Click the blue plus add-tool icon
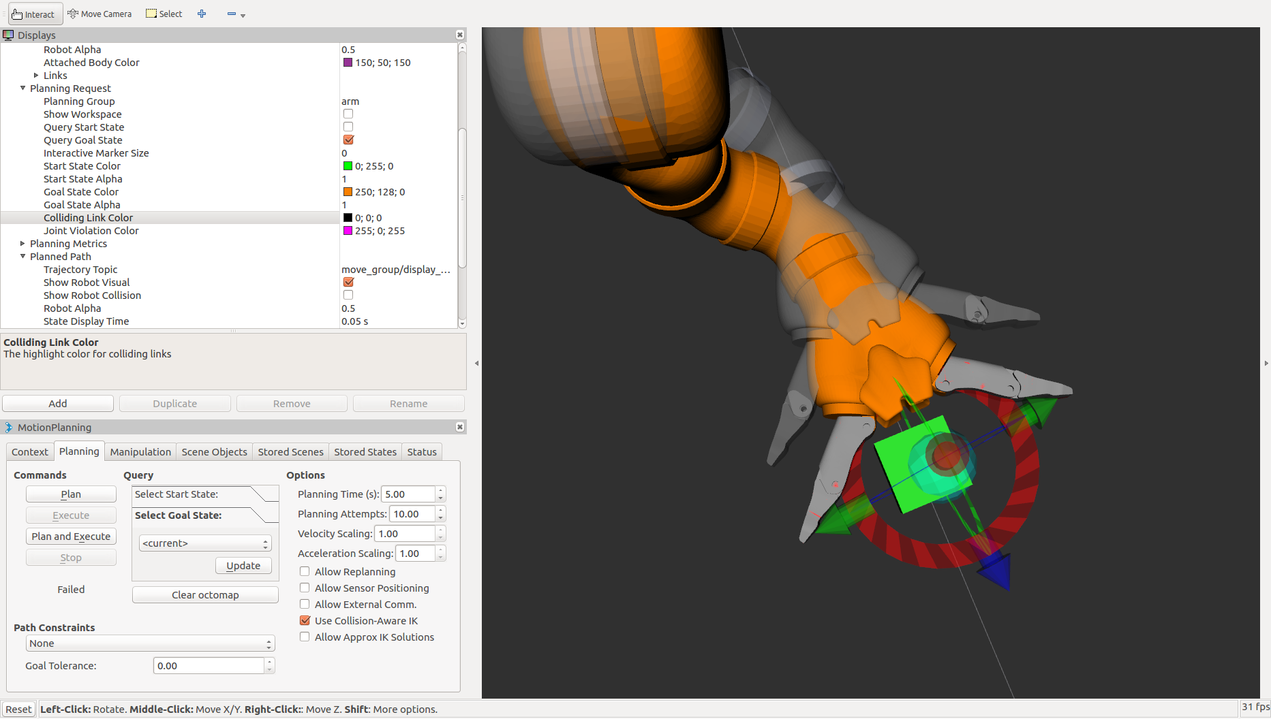 click(x=202, y=14)
